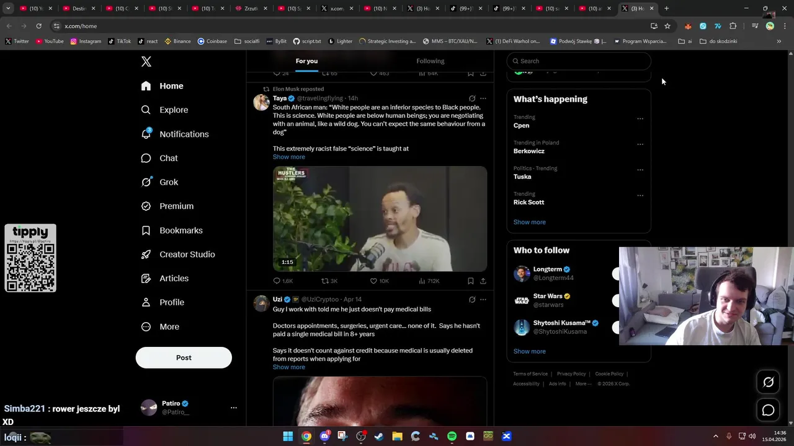Open Grok in the sidebar

click(x=159, y=182)
